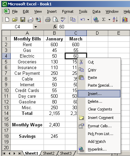Click the Search (magnifier over files) icon

click(38, 20)
